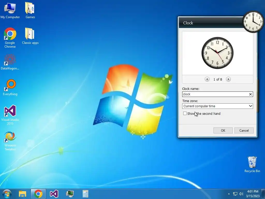
Task: Click the network tray icon
Action: pos(235,194)
